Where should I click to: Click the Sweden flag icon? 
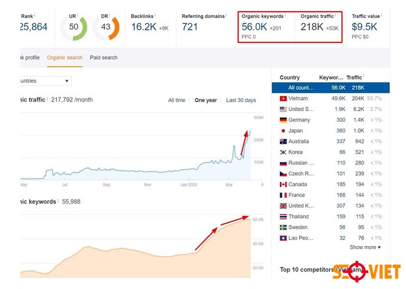283,227
